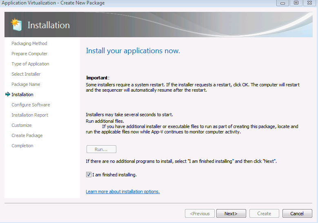Click 'Installers may take several seconds to start.' text
The image size is (318, 223).
point(129,115)
